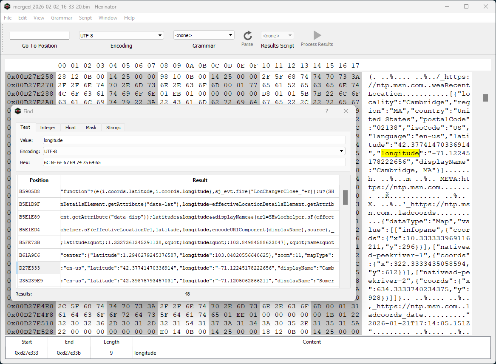The height and width of the screenshot is (364, 496).
Task: Open the View menu
Action: [39, 18]
